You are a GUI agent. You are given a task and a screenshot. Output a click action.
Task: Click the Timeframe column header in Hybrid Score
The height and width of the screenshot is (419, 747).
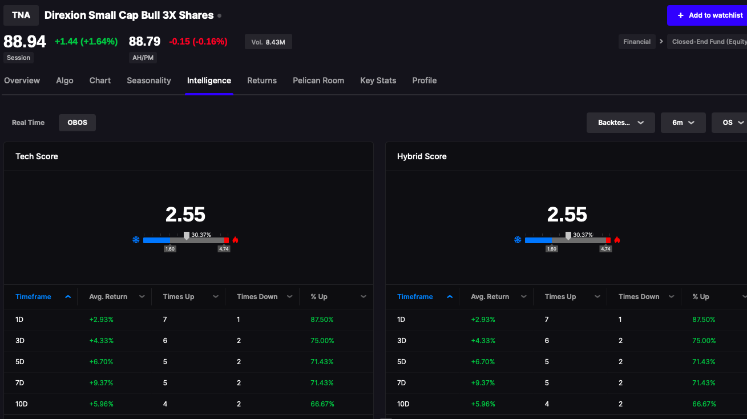[415, 297]
